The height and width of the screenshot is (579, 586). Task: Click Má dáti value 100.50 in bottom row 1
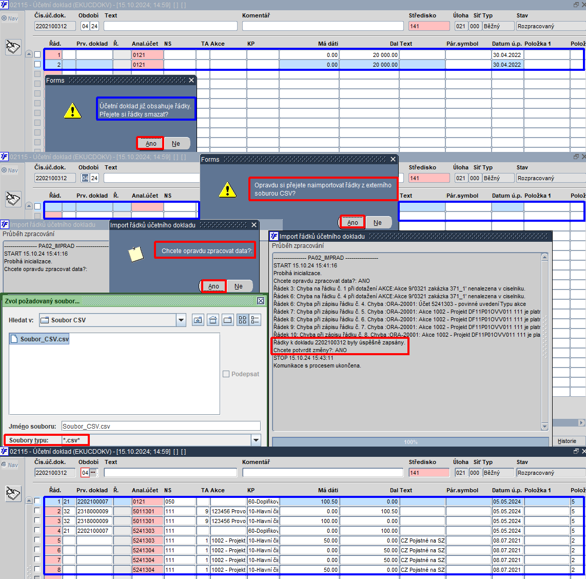tap(309, 501)
